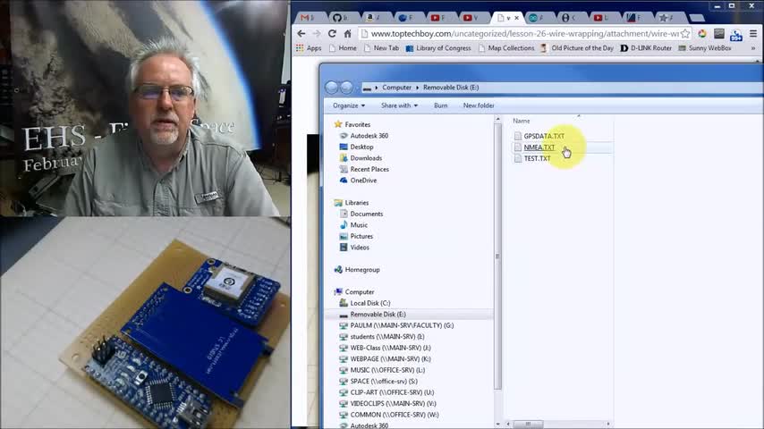Create a New folder
Screen dimensions: 764x429
[x=479, y=105]
